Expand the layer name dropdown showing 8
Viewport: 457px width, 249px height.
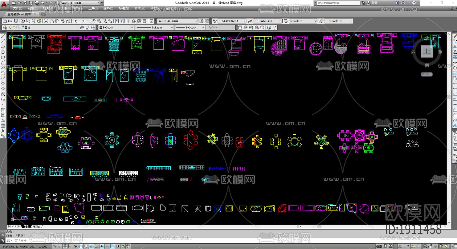point(77,27)
